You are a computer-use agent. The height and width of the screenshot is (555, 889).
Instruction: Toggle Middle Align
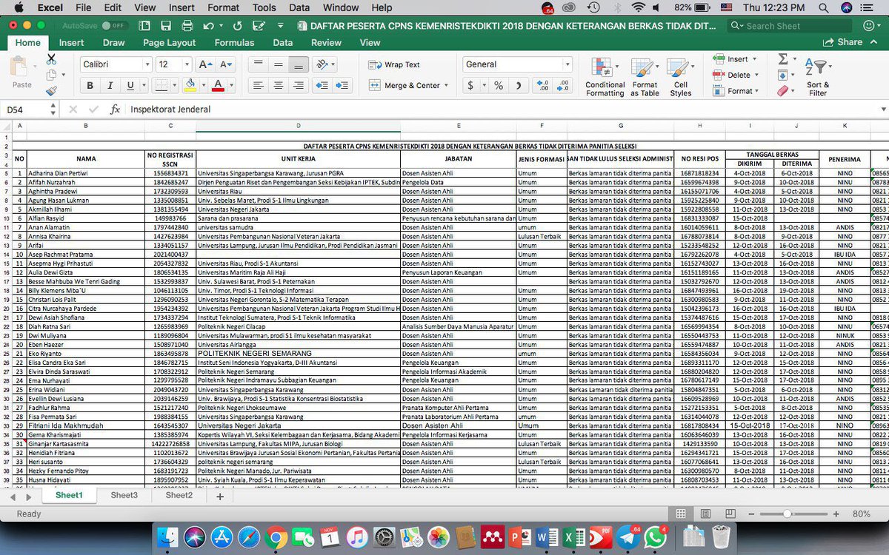278,64
